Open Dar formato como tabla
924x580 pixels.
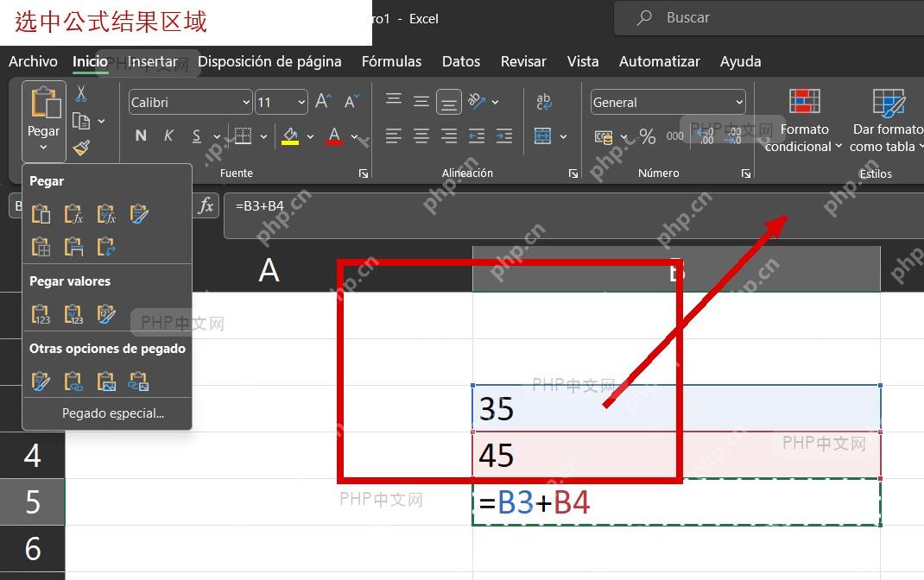[x=886, y=120]
